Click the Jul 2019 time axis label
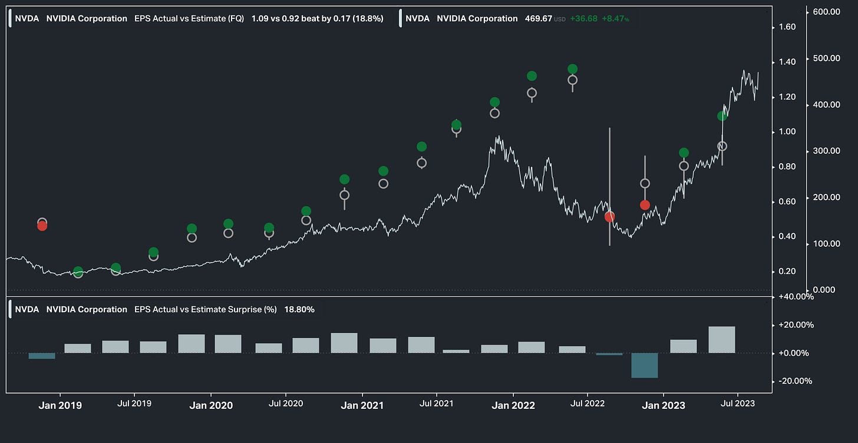The image size is (858, 443). tap(134, 404)
